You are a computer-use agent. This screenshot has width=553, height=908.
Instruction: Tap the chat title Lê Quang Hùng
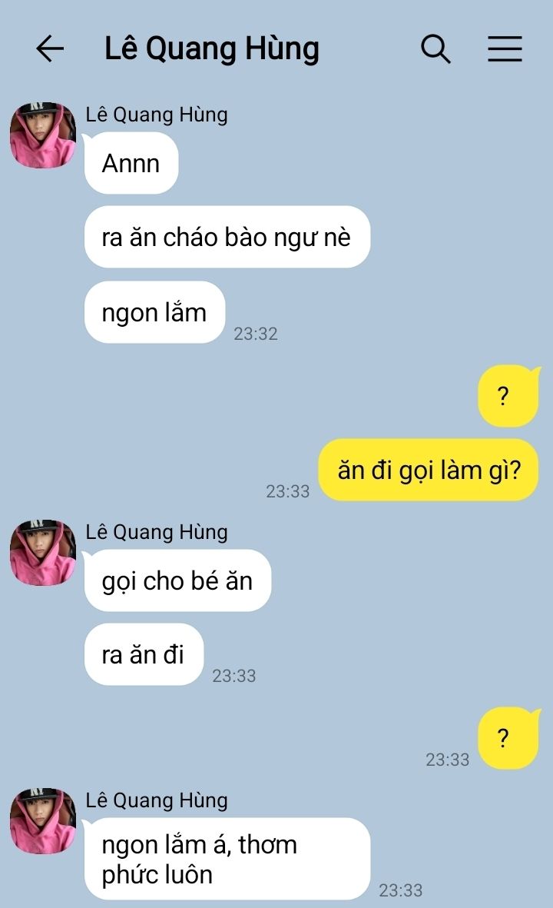[x=212, y=48]
